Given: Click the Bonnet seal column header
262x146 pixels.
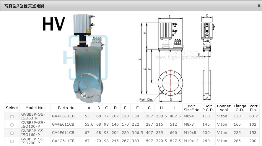Looking at the screenshot, I should pos(224,108).
